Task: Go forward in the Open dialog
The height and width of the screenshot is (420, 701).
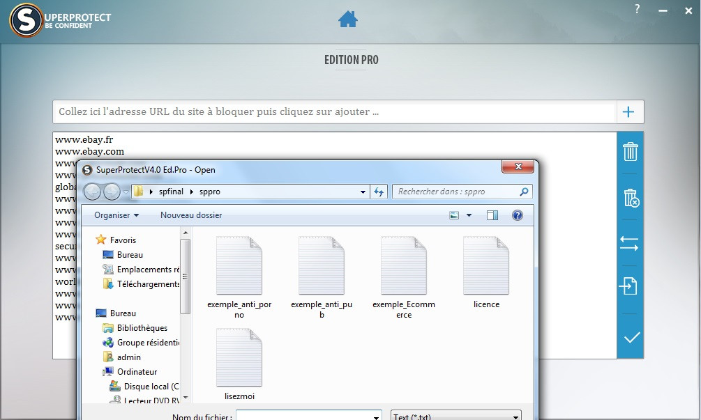Action: click(112, 192)
